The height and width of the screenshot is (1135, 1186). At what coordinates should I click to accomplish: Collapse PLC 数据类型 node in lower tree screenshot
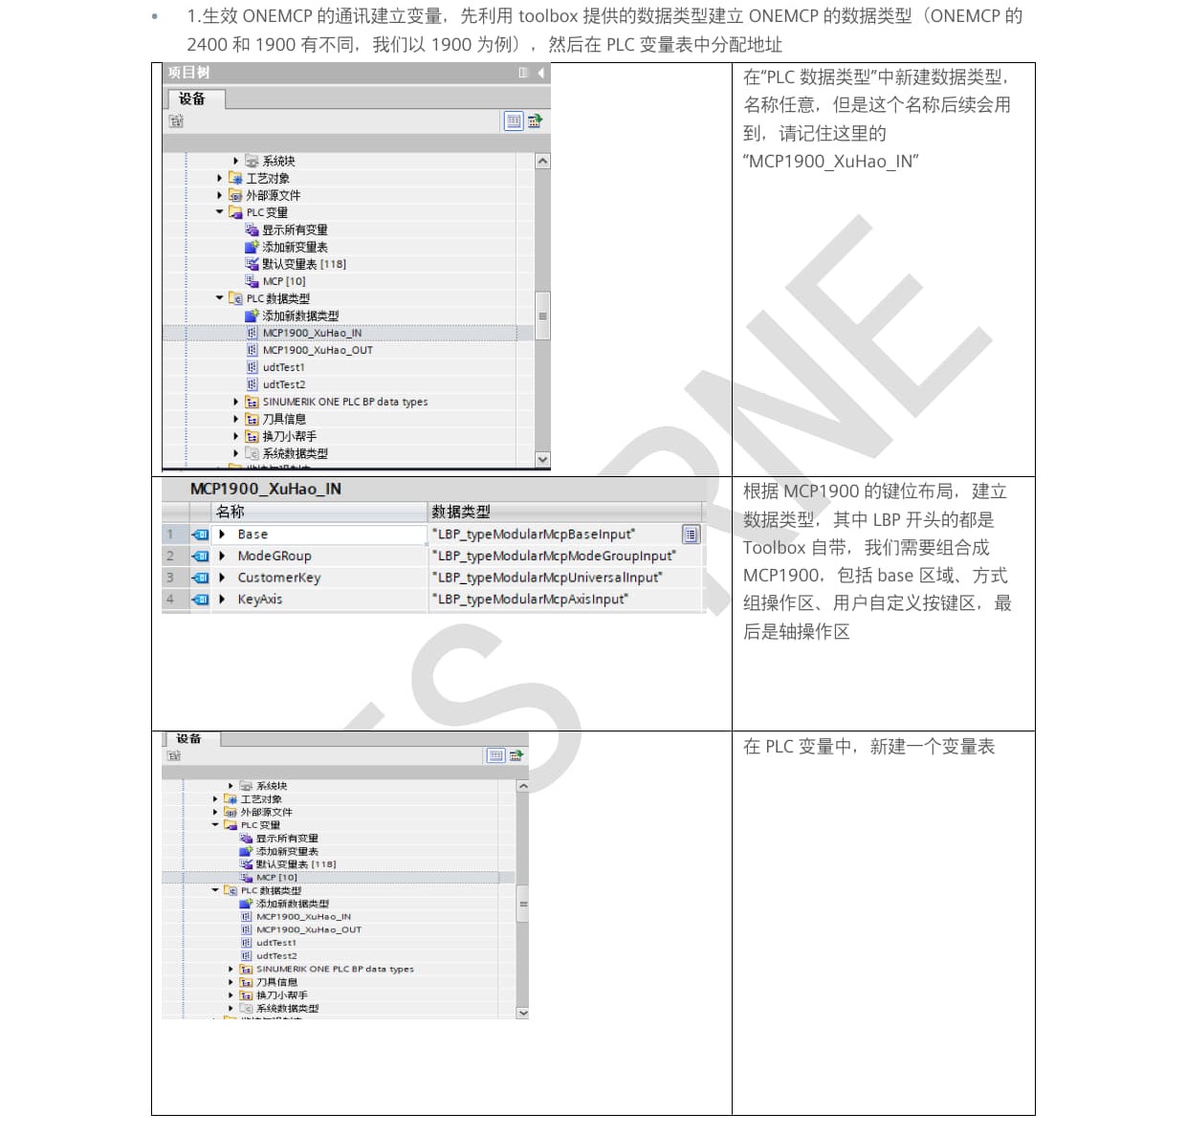point(215,890)
